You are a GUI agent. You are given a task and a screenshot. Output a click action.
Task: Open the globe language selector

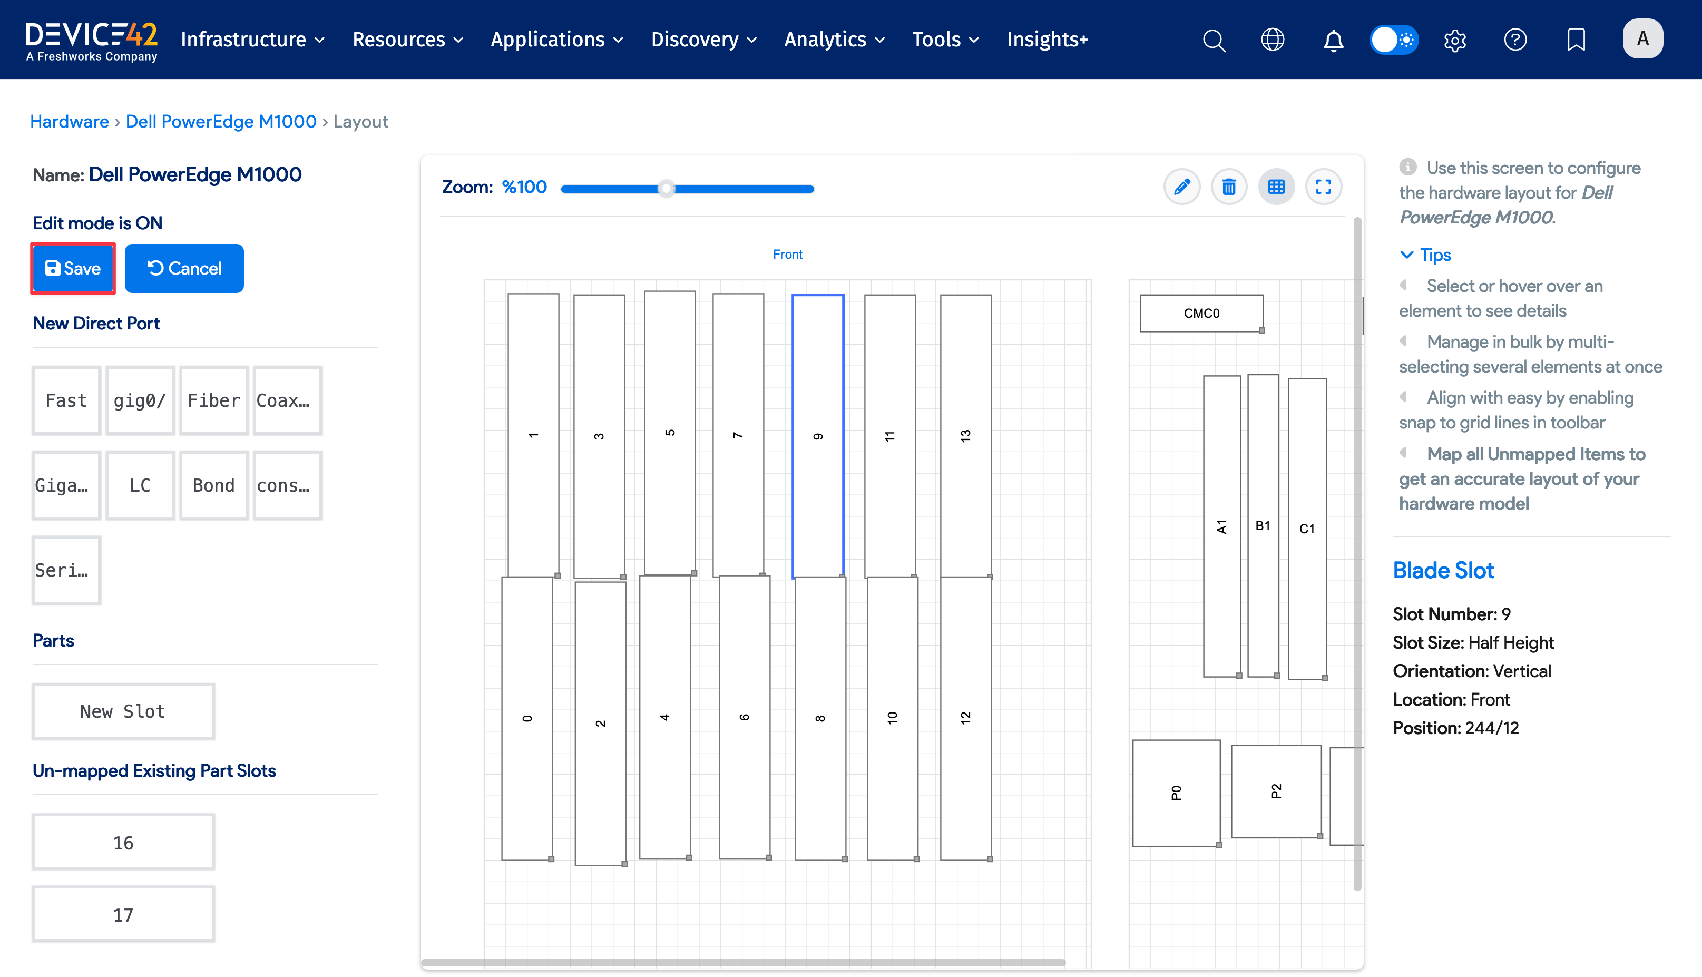(1273, 40)
